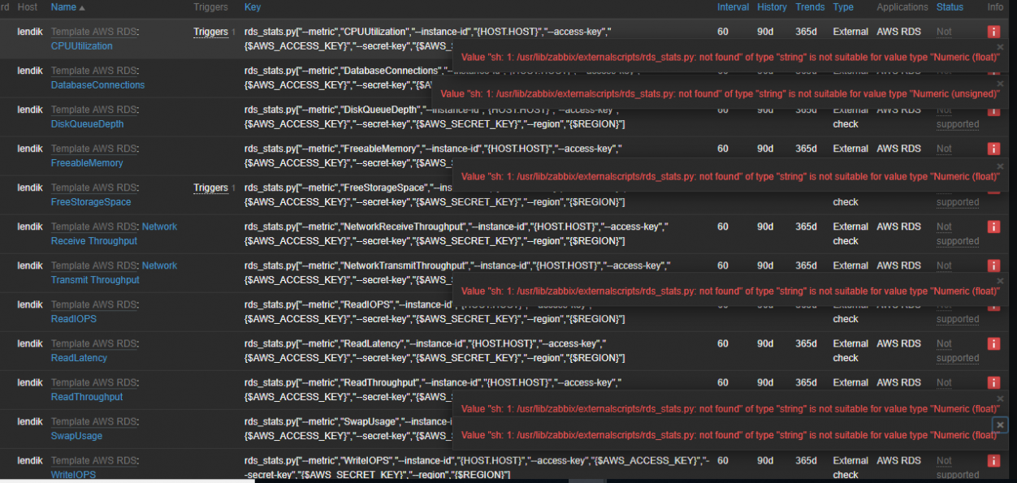Click the "Not" status in the CPUUtilization row

coord(944,32)
